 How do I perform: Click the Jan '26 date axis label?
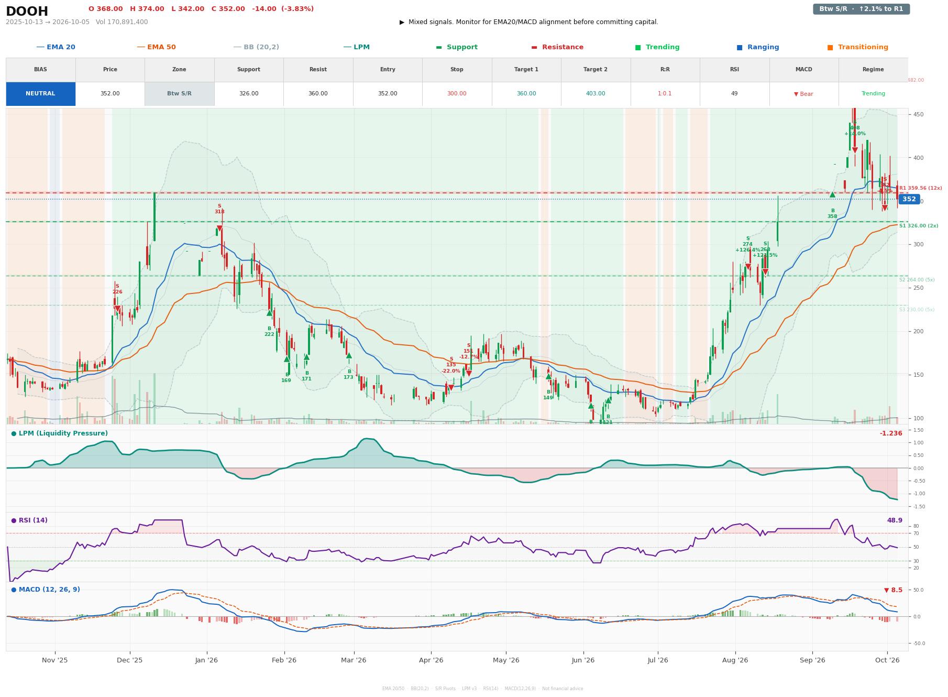[206, 660]
